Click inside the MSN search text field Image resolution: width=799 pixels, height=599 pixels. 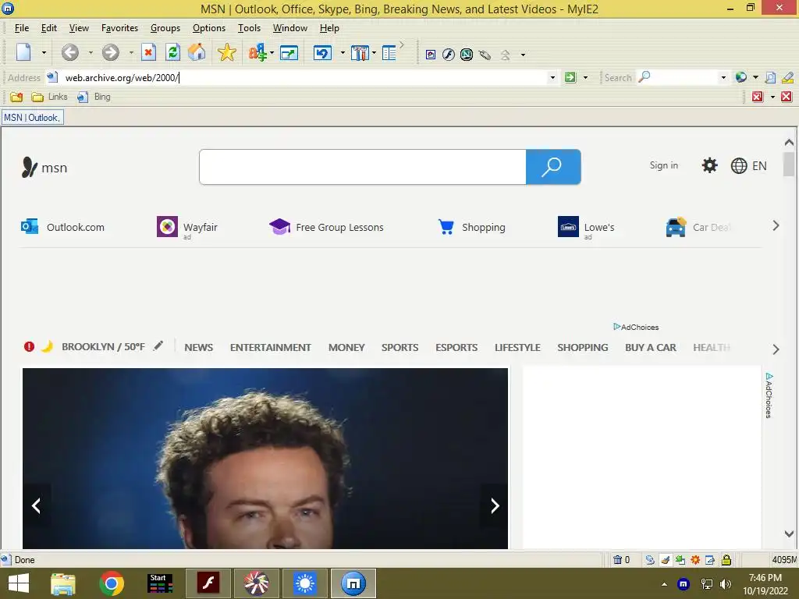362,167
